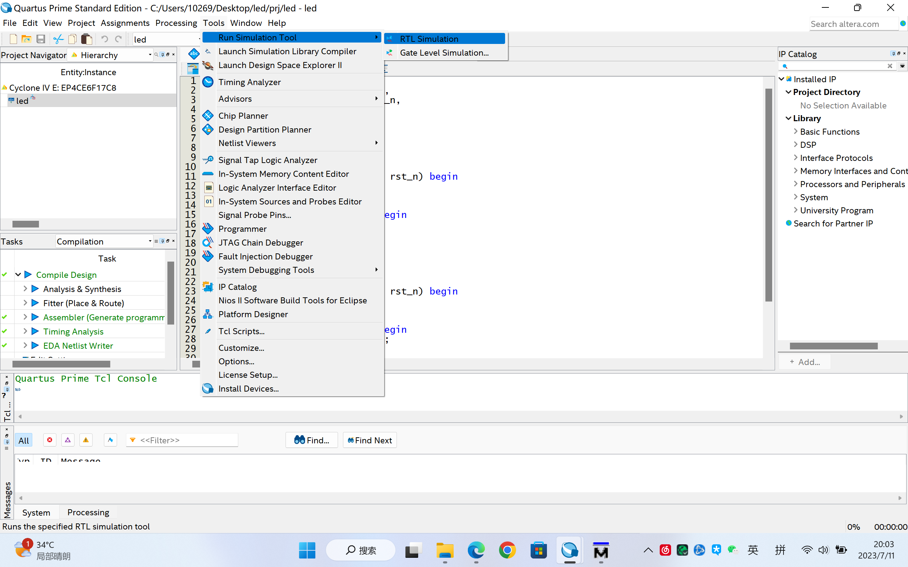Expand Interface Protocols category
Screen dimensions: 908x567
coord(796,157)
